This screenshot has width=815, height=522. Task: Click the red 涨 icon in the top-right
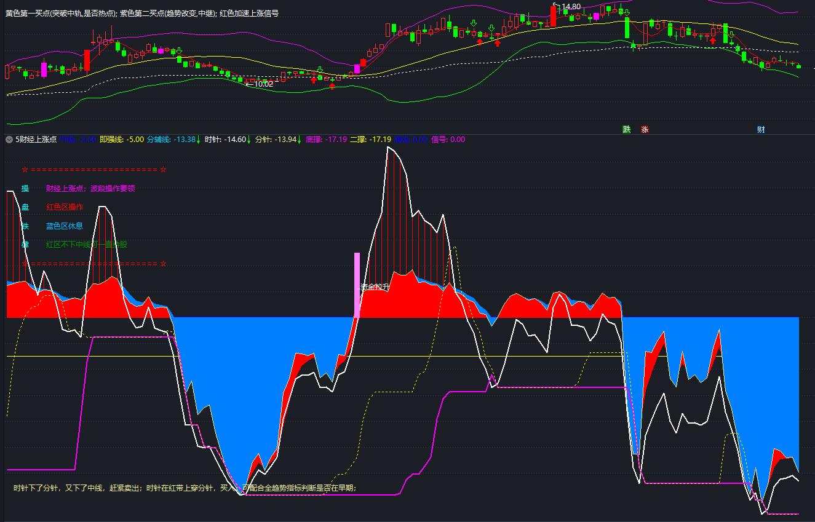(645, 129)
